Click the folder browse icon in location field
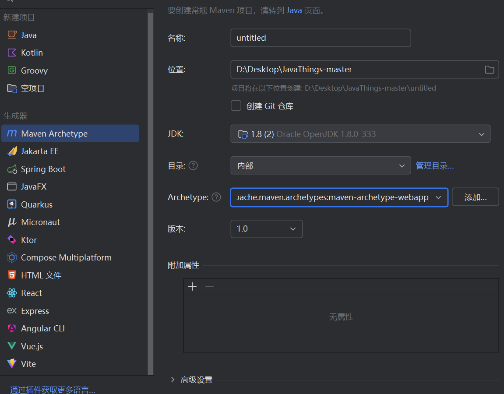Viewport: 504px width, 394px height. pyautogui.click(x=489, y=70)
